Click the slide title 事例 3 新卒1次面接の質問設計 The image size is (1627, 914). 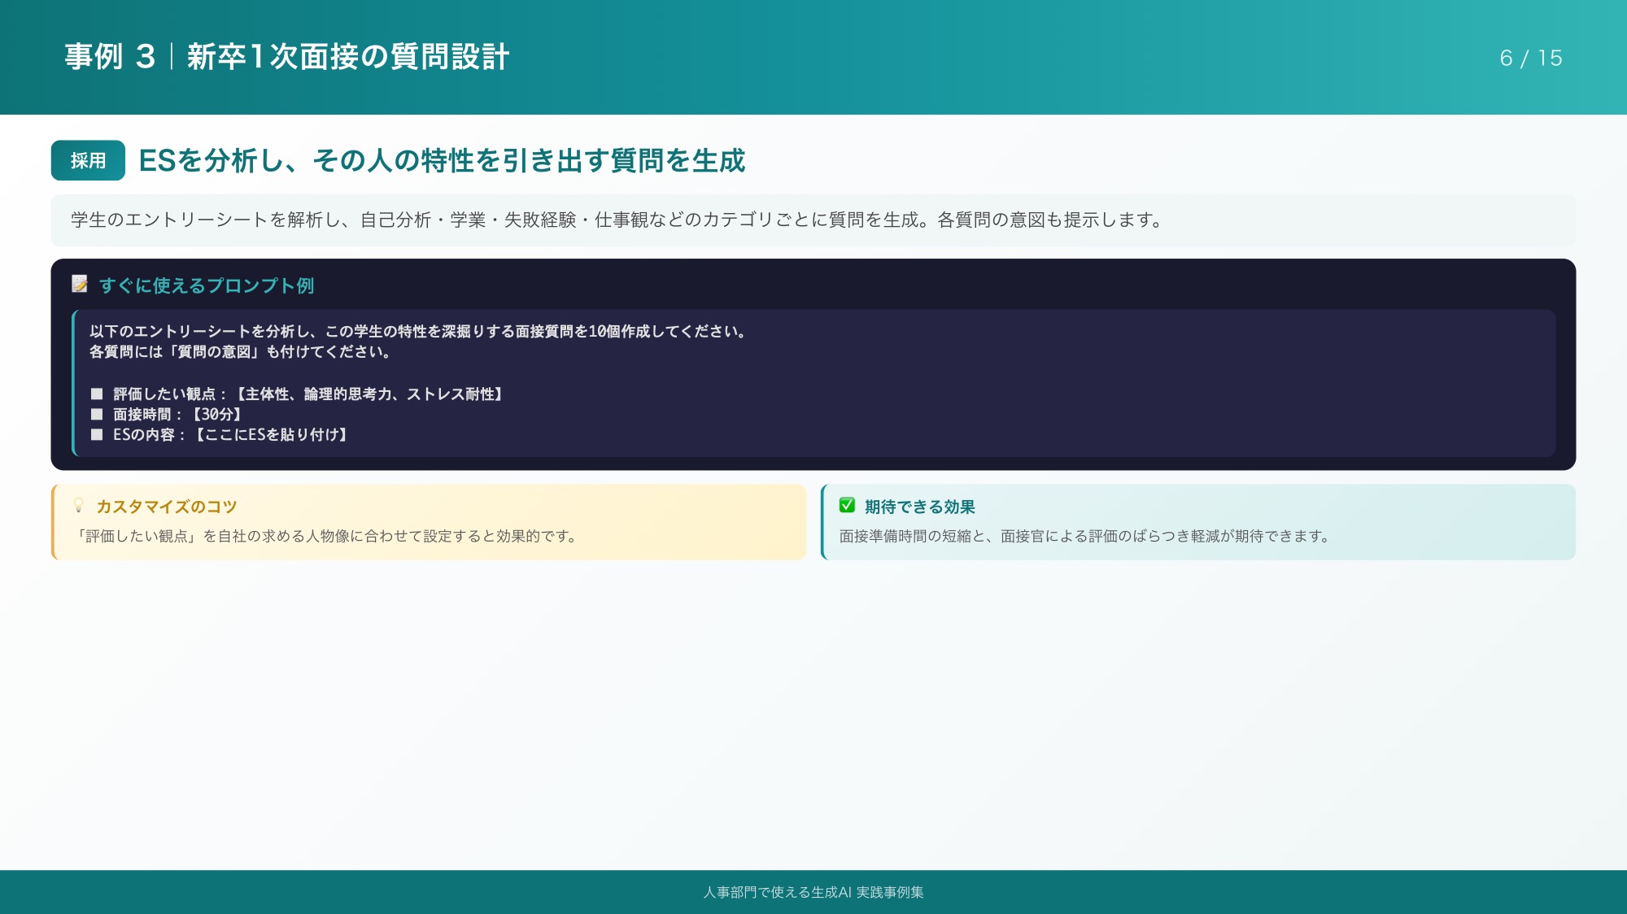[x=287, y=57]
